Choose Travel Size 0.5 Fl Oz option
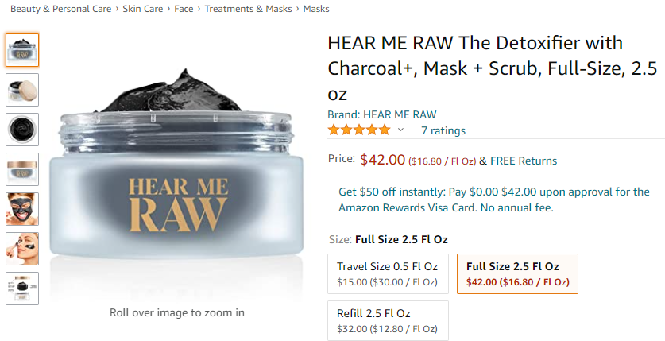Viewport: 665px width, 341px height. 388,273
